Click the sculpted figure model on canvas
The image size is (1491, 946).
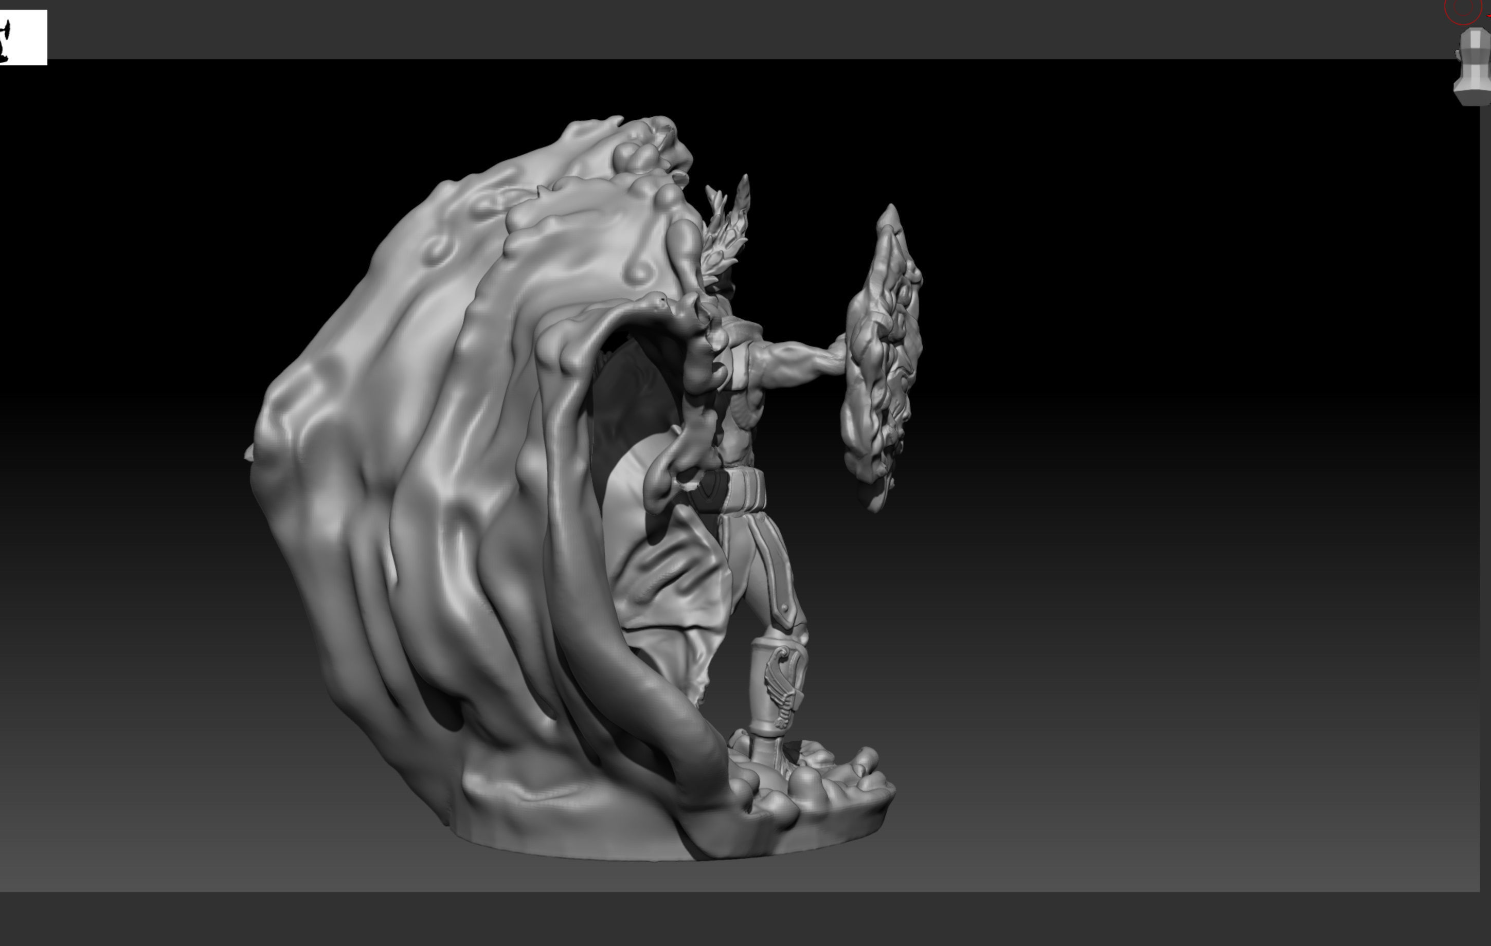[582, 488]
